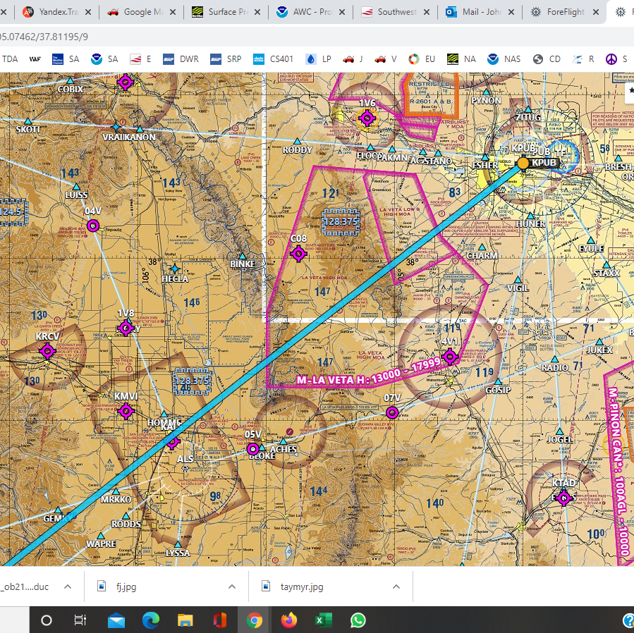This screenshot has height=633, width=634.
Task: Open WhatsApp from the taskbar
Action: [358, 620]
